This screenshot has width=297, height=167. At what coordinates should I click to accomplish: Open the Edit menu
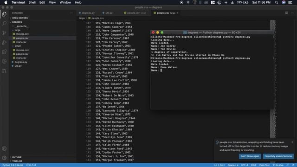coord(42,2)
